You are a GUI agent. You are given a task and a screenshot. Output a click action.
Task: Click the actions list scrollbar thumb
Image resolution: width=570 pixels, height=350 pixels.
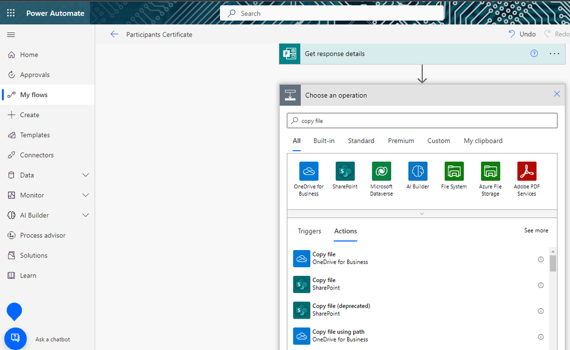552,263
